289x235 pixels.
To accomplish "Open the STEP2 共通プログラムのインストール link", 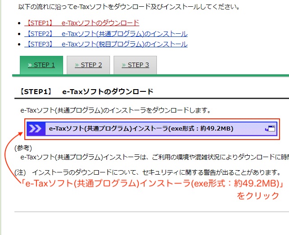I will click(x=106, y=34).
